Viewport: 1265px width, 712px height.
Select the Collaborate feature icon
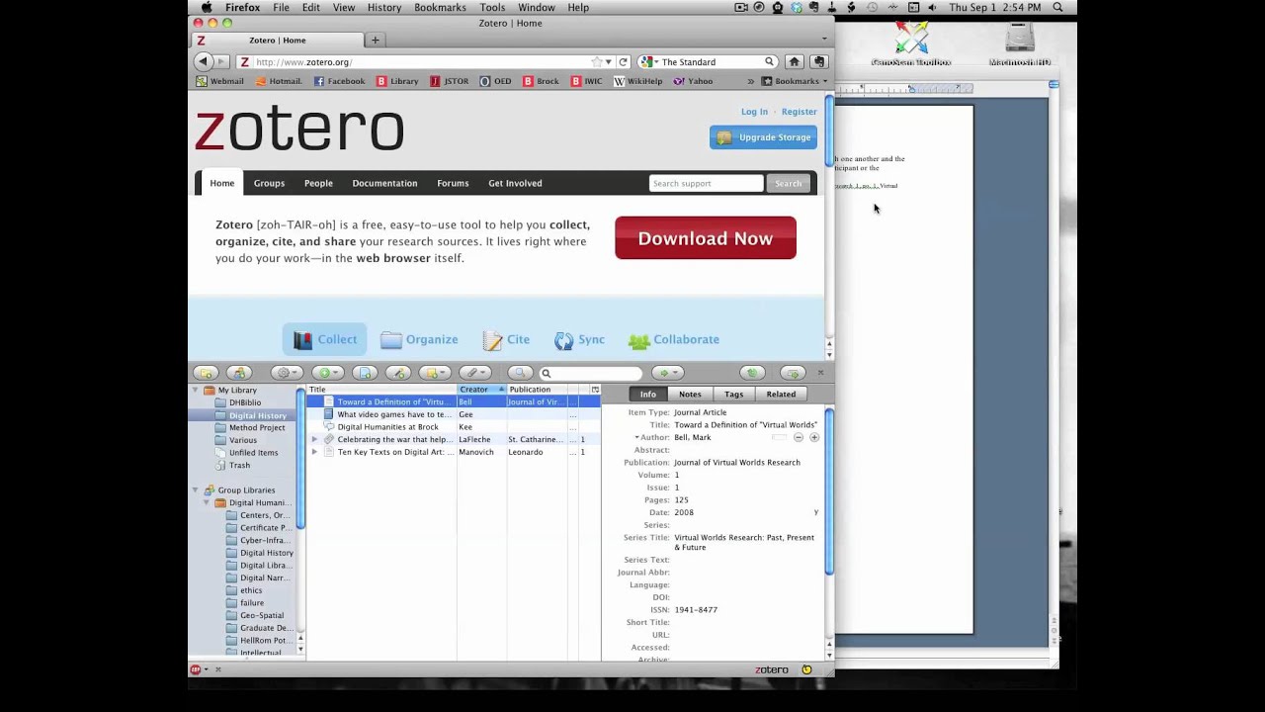pyautogui.click(x=673, y=339)
